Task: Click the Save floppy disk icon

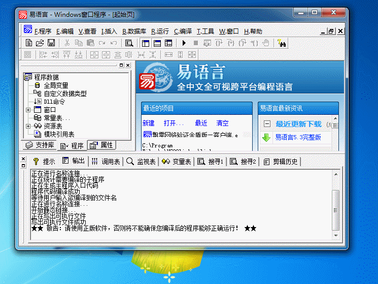Action: coord(51,43)
